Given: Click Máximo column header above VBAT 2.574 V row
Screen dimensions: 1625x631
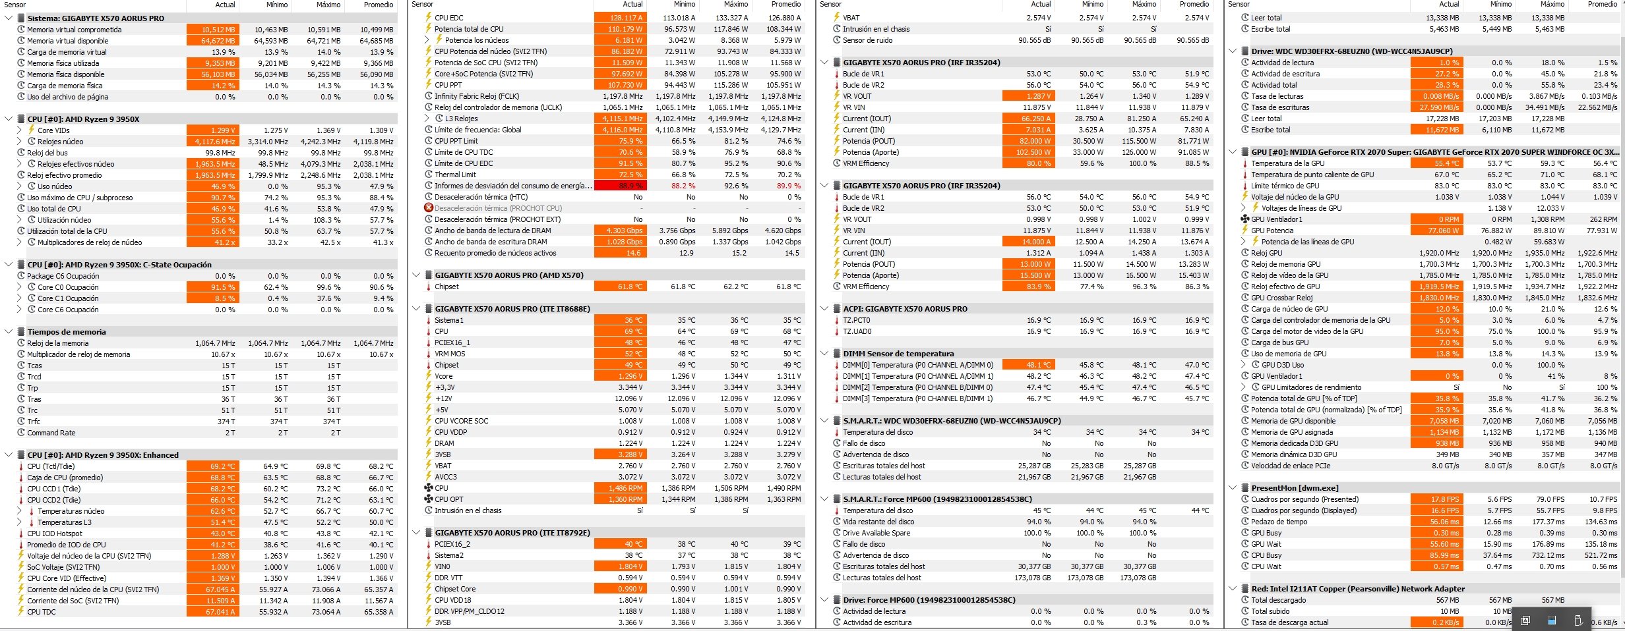Looking at the screenshot, I should 1132,5.
